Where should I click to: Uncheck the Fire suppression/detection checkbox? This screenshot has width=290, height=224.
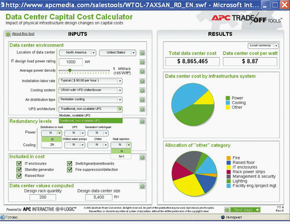(69, 170)
